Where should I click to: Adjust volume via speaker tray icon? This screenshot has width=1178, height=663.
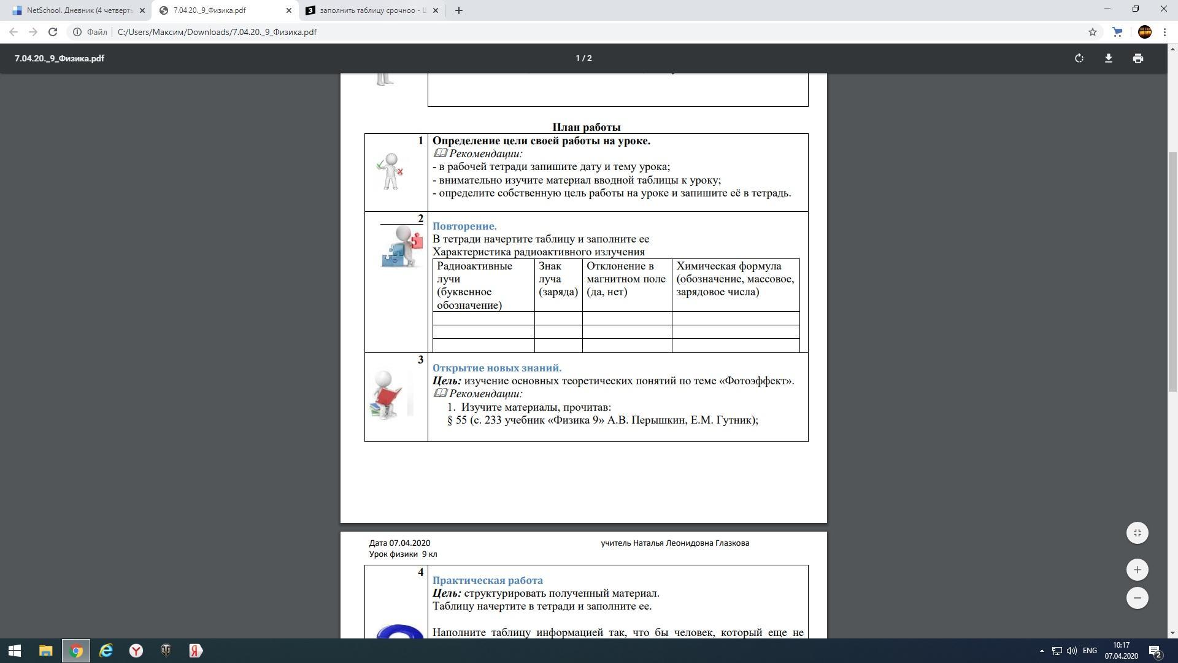tap(1072, 651)
